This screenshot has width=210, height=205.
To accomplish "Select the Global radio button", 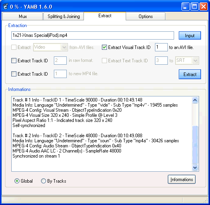I will tap(17, 181).
